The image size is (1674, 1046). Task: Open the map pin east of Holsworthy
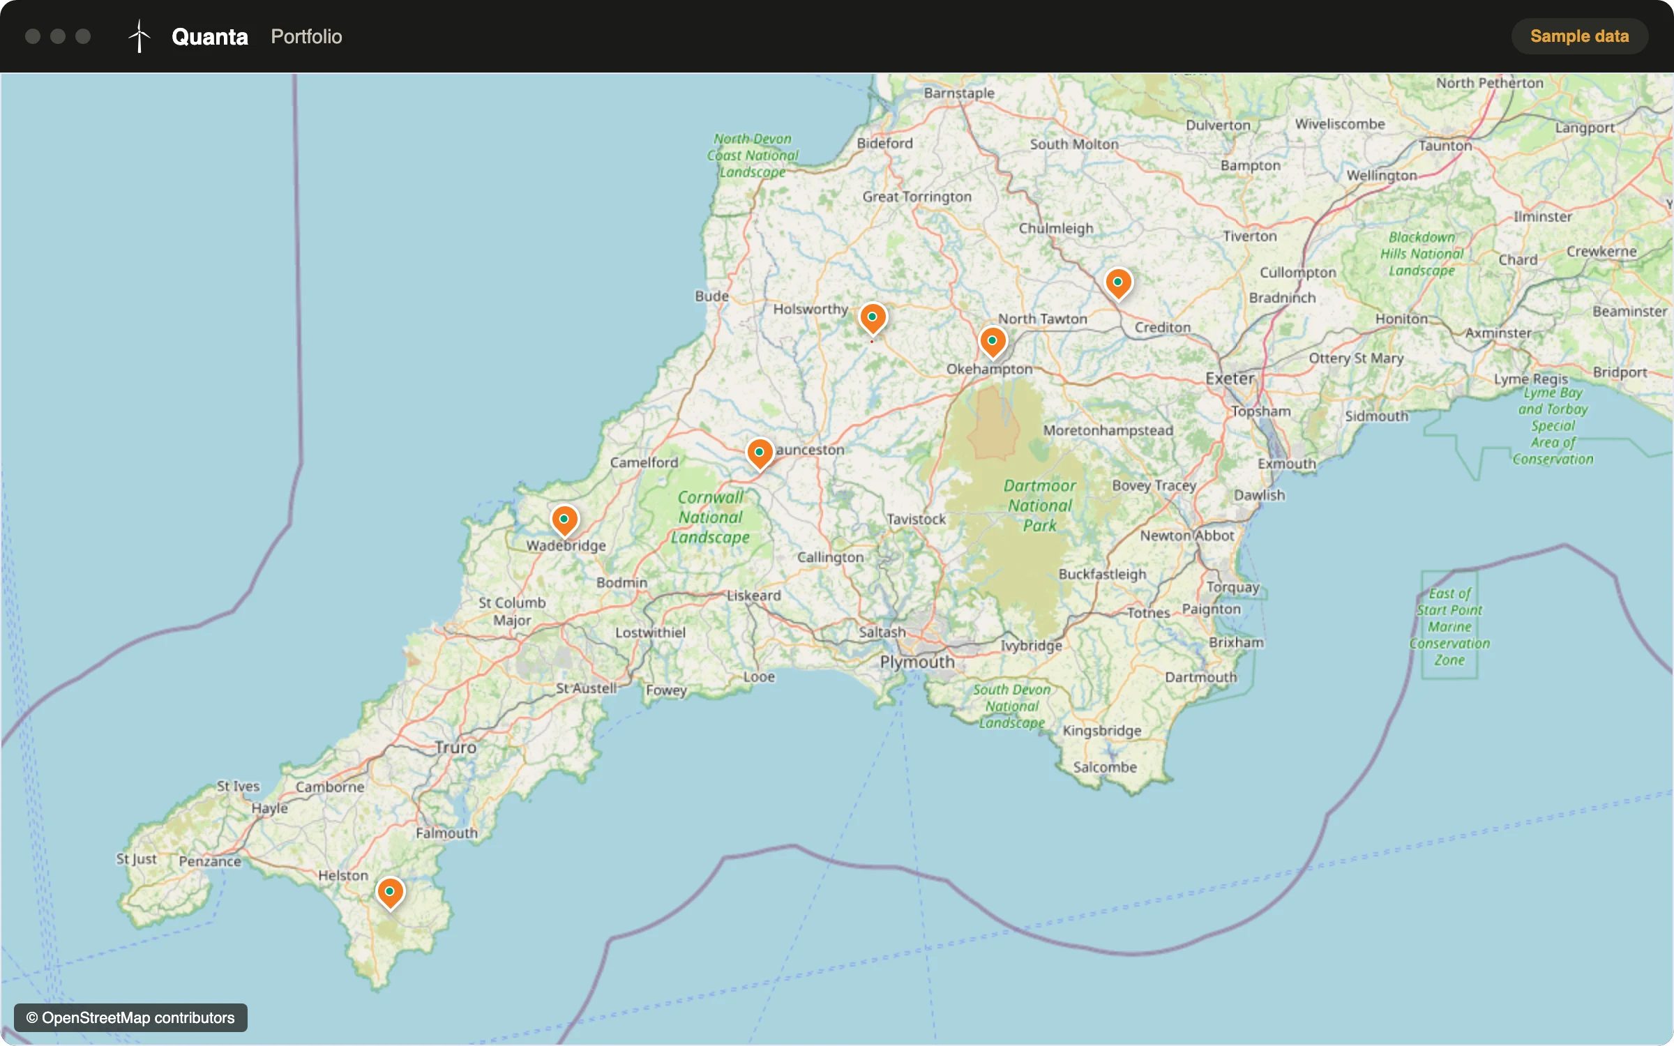873,318
